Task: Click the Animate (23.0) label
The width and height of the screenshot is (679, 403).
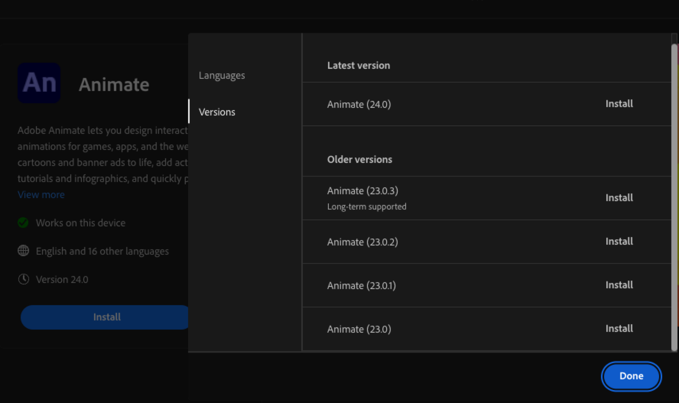Action: (359, 329)
